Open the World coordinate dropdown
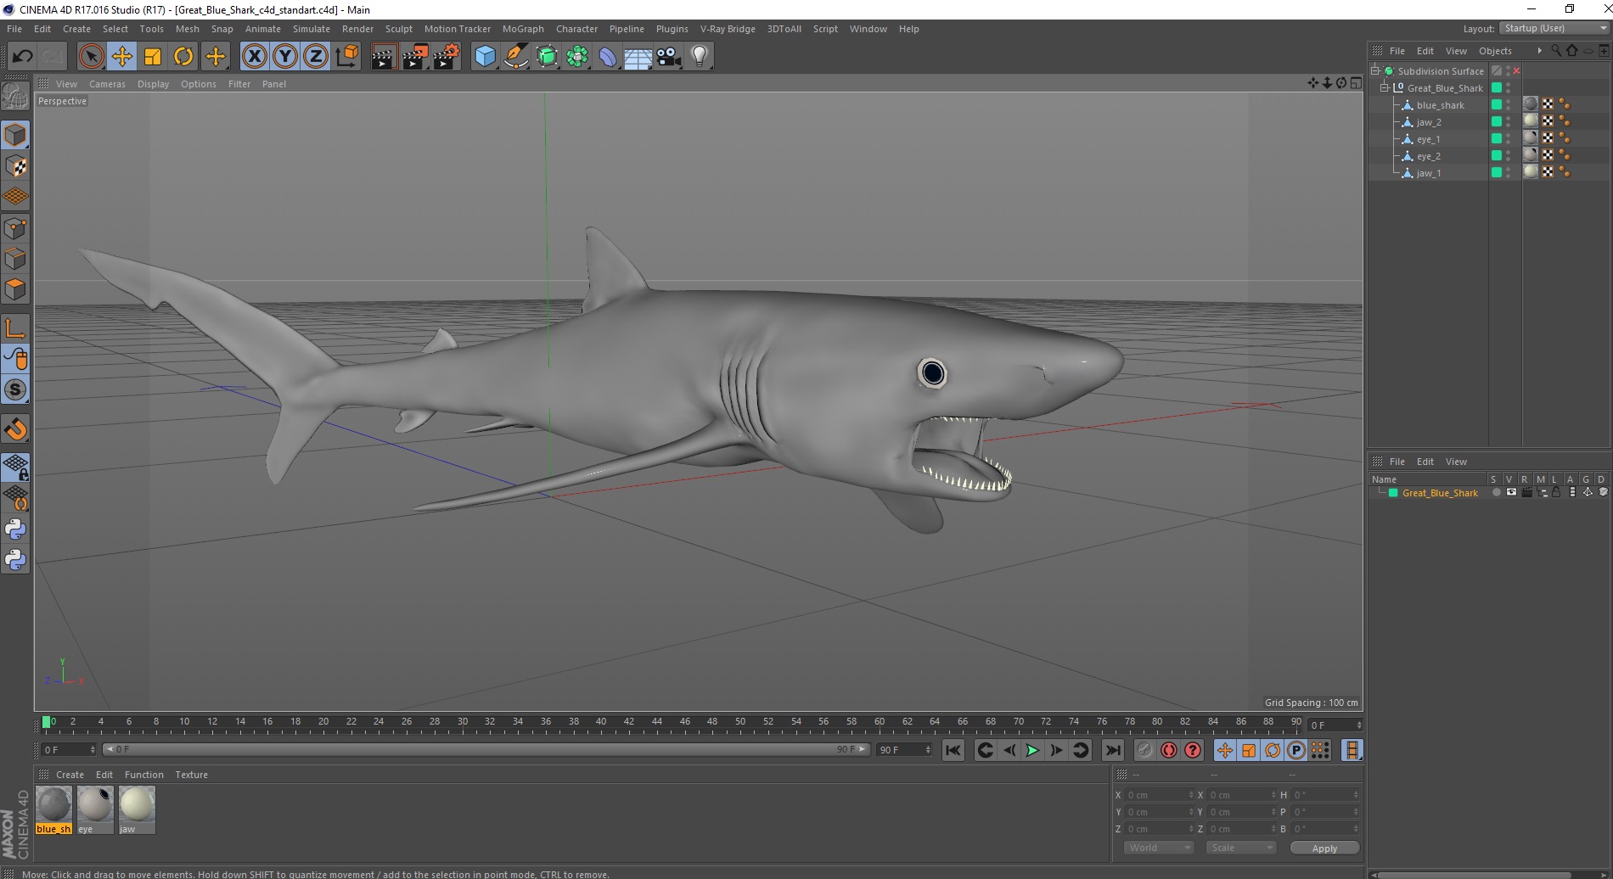This screenshot has width=1613, height=879. pos(1159,848)
